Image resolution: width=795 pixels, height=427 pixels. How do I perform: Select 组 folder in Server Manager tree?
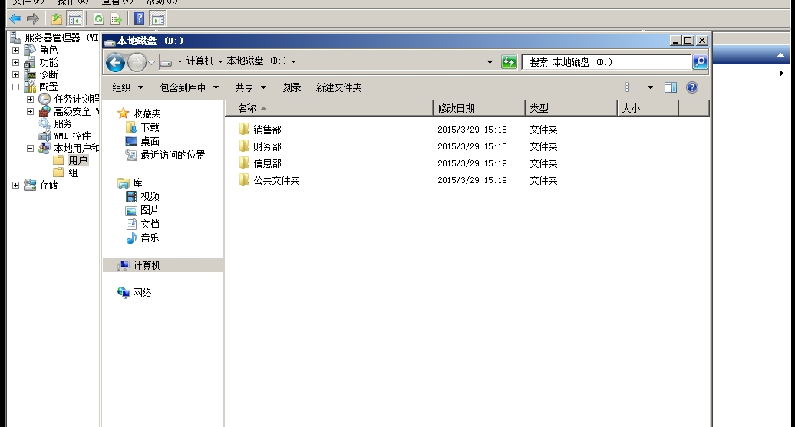pyautogui.click(x=73, y=172)
